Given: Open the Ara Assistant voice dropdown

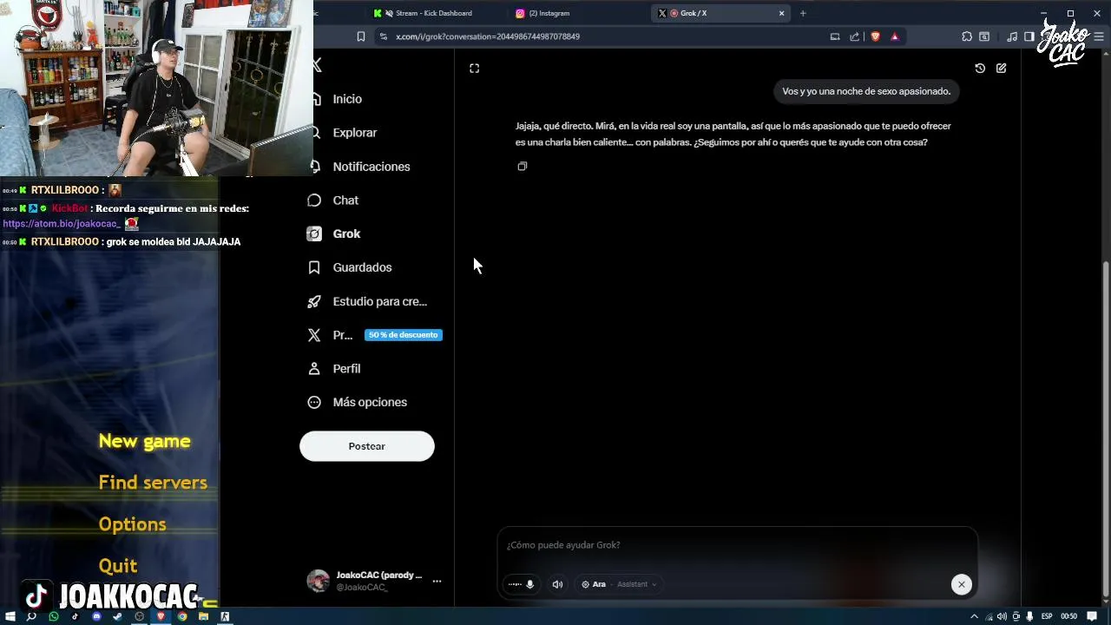Looking at the screenshot, I should tap(619, 584).
